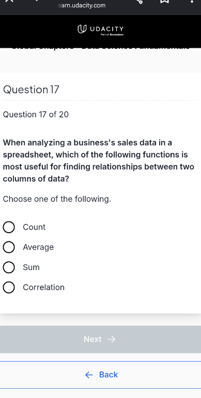Click the Next button
This screenshot has width=201, height=398.
[x=100, y=339]
